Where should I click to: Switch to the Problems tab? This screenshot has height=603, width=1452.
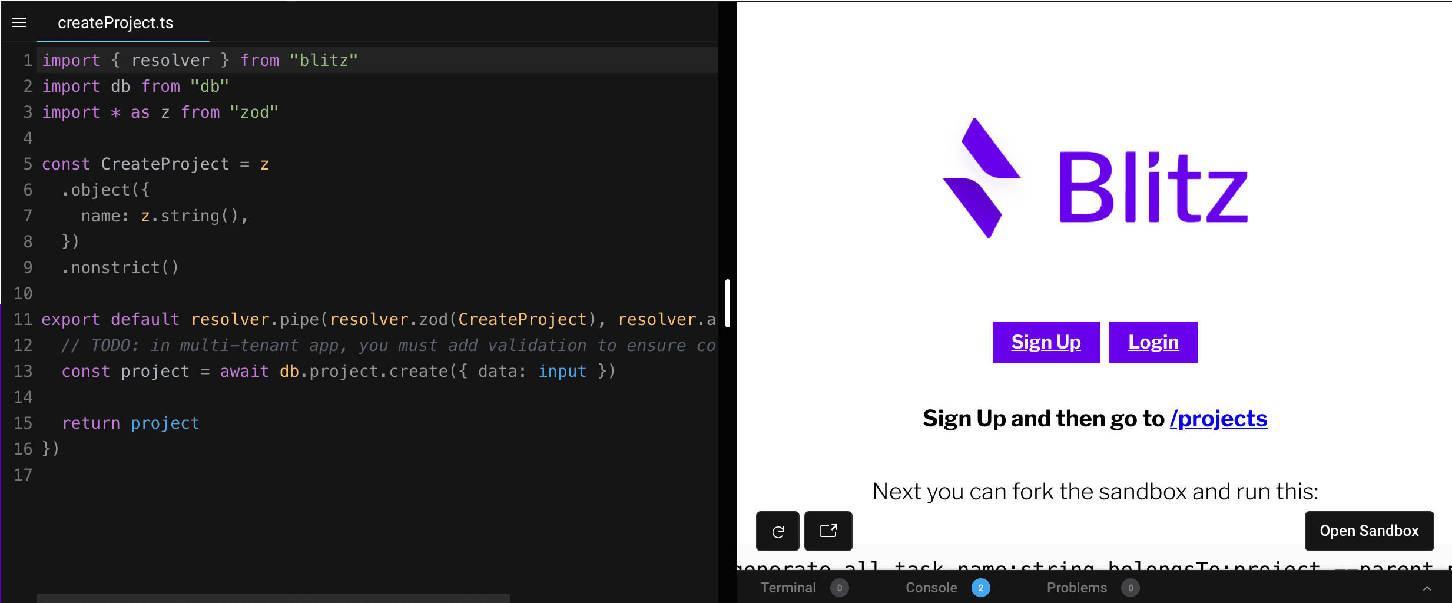[1076, 587]
